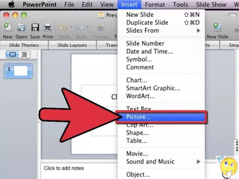The width and height of the screenshot is (239, 179).
Task: Click the Format paintbrush icon
Action: (x=101, y=28)
